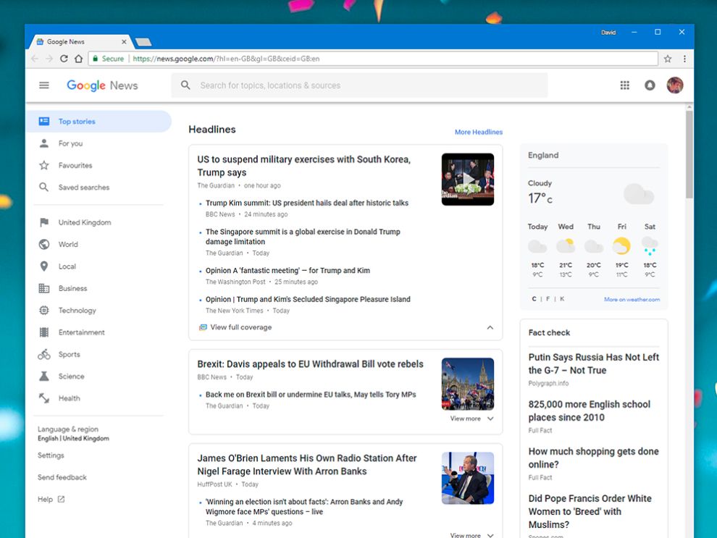
Task: Open 'Did Pope Francis Order' fact check
Action: tap(590, 511)
